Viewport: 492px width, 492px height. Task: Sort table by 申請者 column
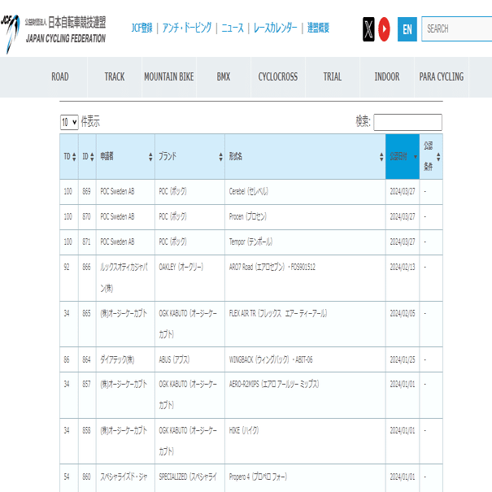[x=125, y=157]
